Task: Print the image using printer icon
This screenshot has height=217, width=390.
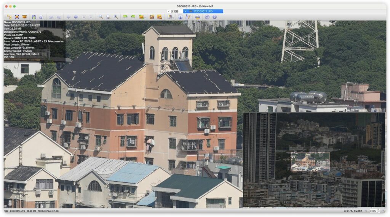Action: (x=198, y=17)
